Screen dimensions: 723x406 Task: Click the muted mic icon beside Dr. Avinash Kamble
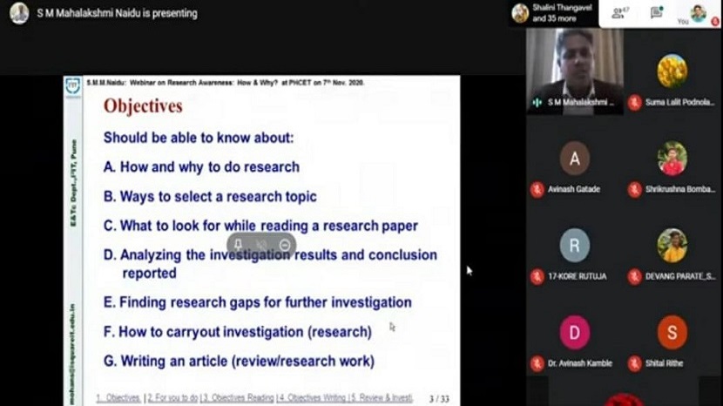coord(537,363)
